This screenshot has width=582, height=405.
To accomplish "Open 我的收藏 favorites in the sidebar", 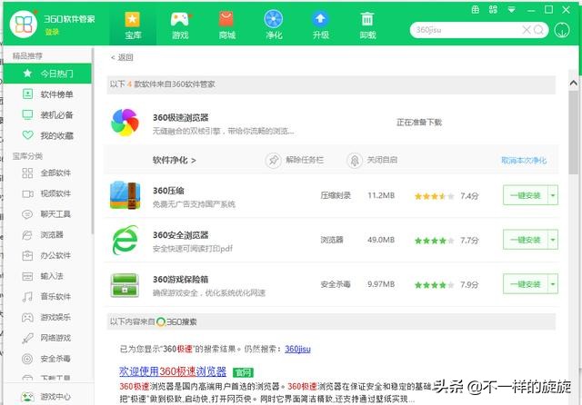I will click(47, 135).
